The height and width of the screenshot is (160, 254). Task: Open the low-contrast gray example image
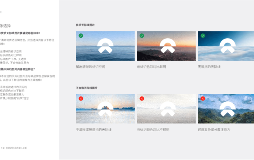point(166,109)
